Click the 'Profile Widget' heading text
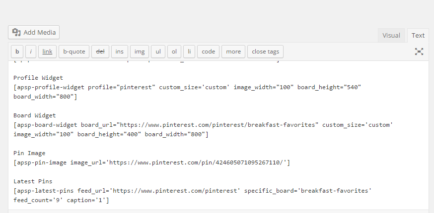Viewport: 434px width, 213px height. (38, 78)
